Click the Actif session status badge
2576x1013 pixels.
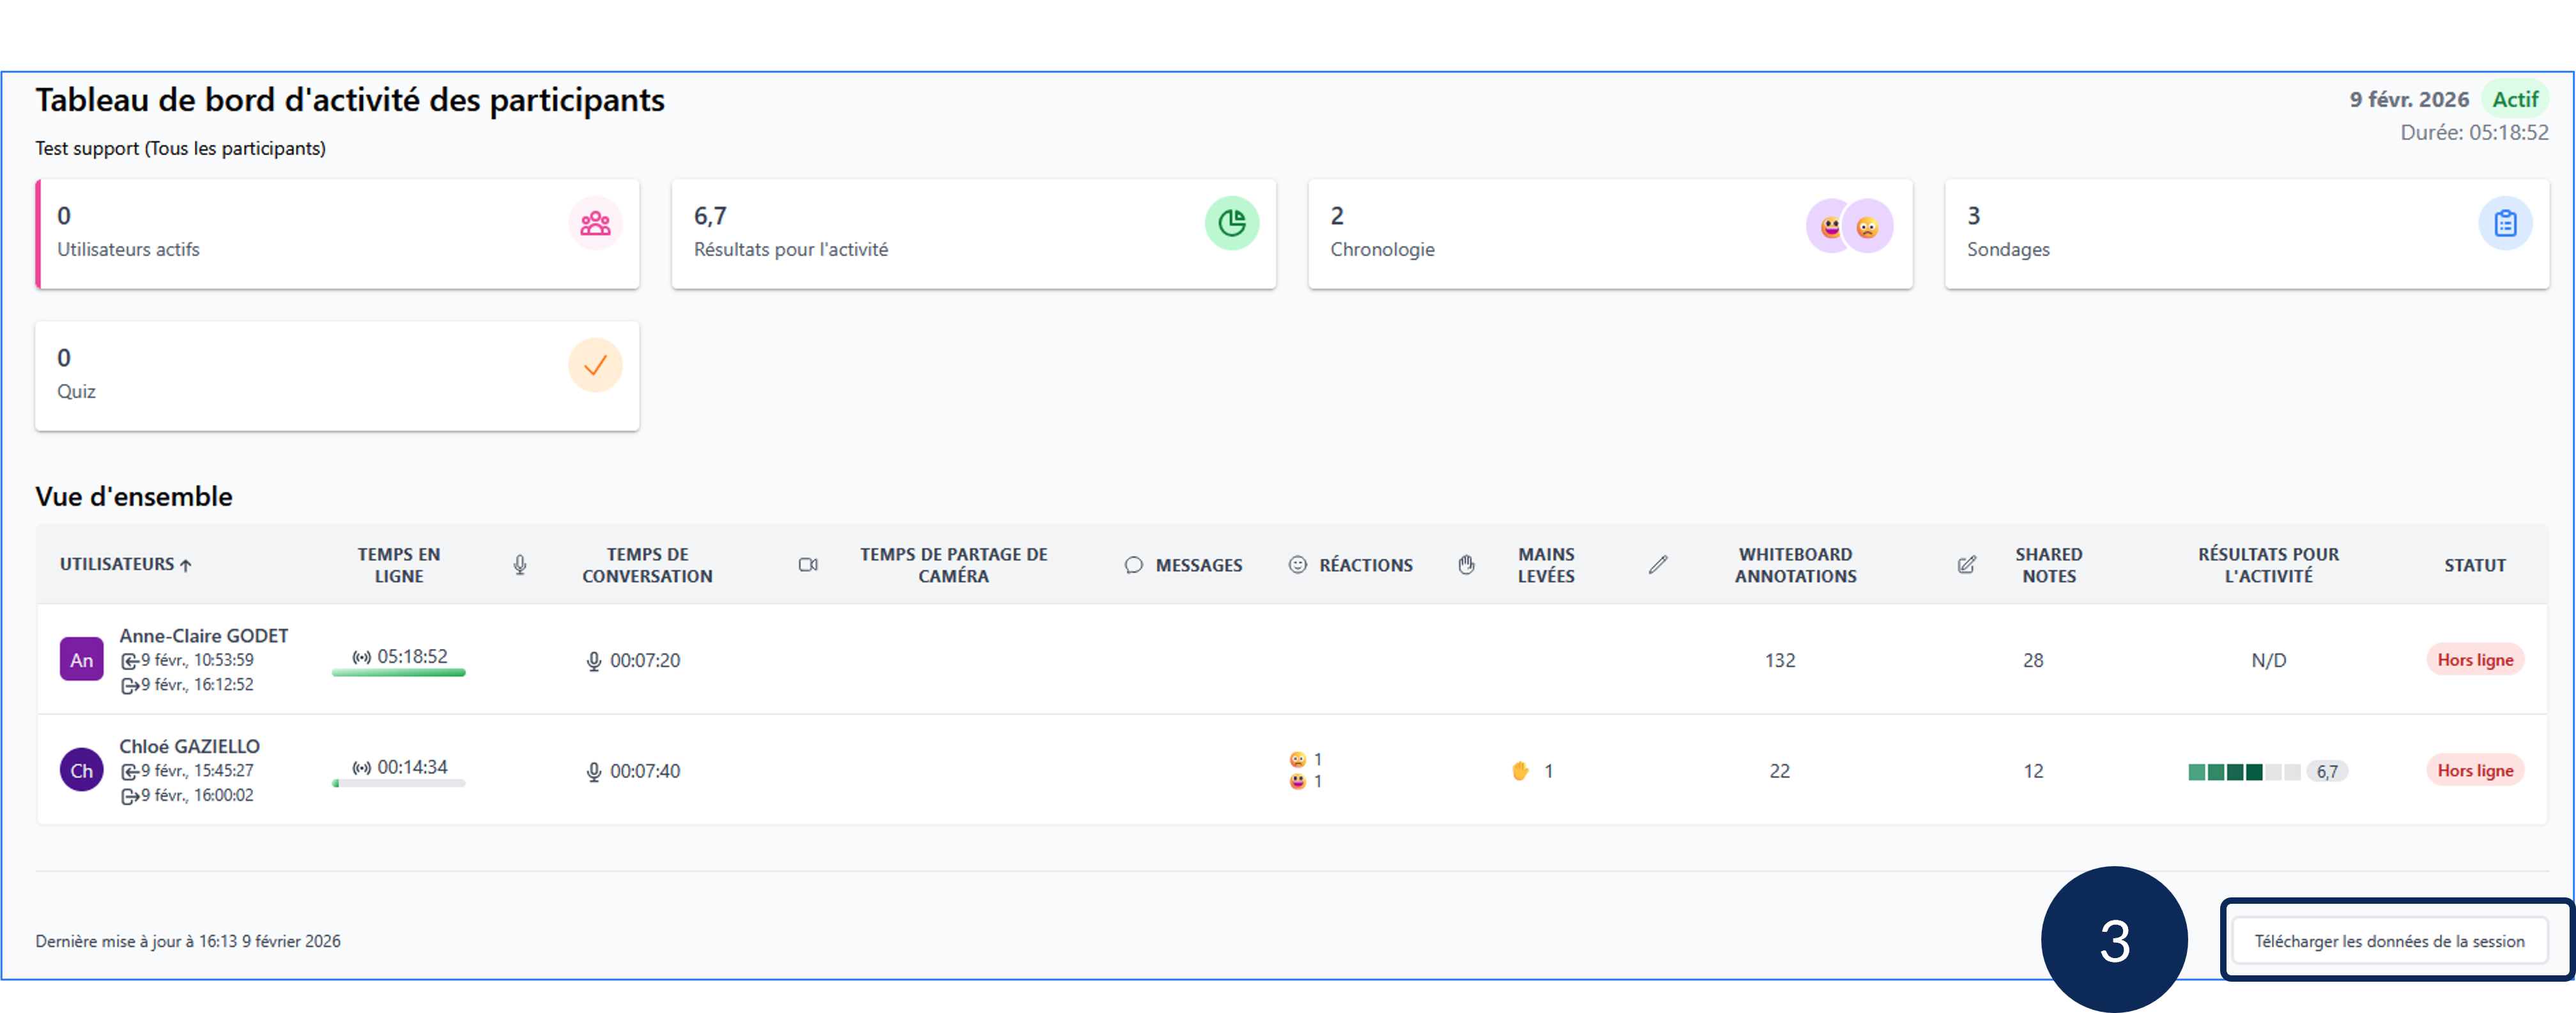pyautogui.click(x=2514, y=100)
